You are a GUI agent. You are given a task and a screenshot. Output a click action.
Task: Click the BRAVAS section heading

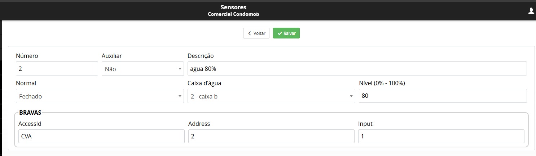pos(30,113)
